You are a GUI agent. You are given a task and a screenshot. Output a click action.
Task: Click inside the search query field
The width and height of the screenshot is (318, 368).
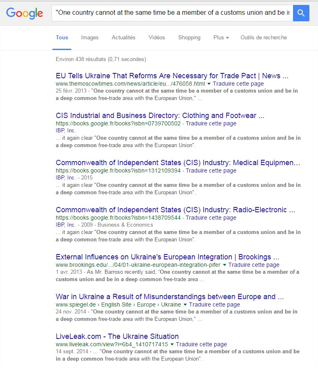pos(172,13)
